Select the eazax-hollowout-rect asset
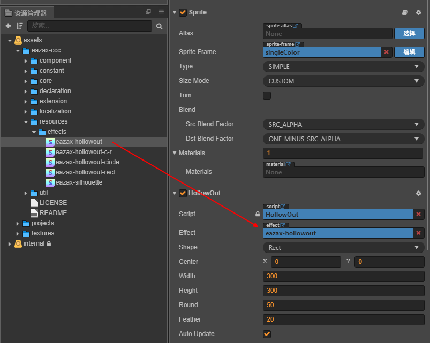430x343 pixels. (x=85, y=172)
